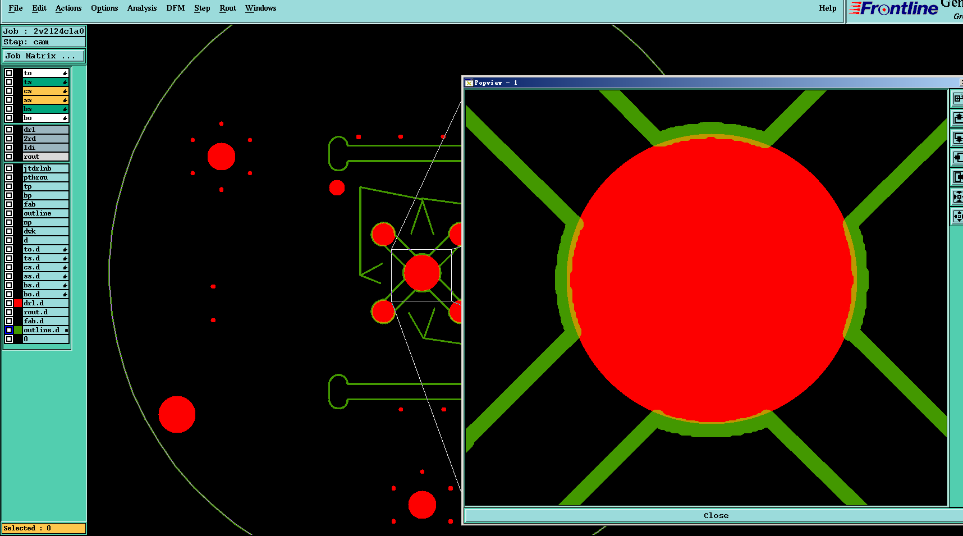Click the hand icon on the cs.d layer row
Screen dimensions: 963x536
click(x=65, y=268)
